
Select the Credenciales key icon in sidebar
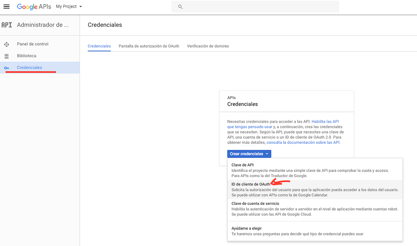point(7,68)
